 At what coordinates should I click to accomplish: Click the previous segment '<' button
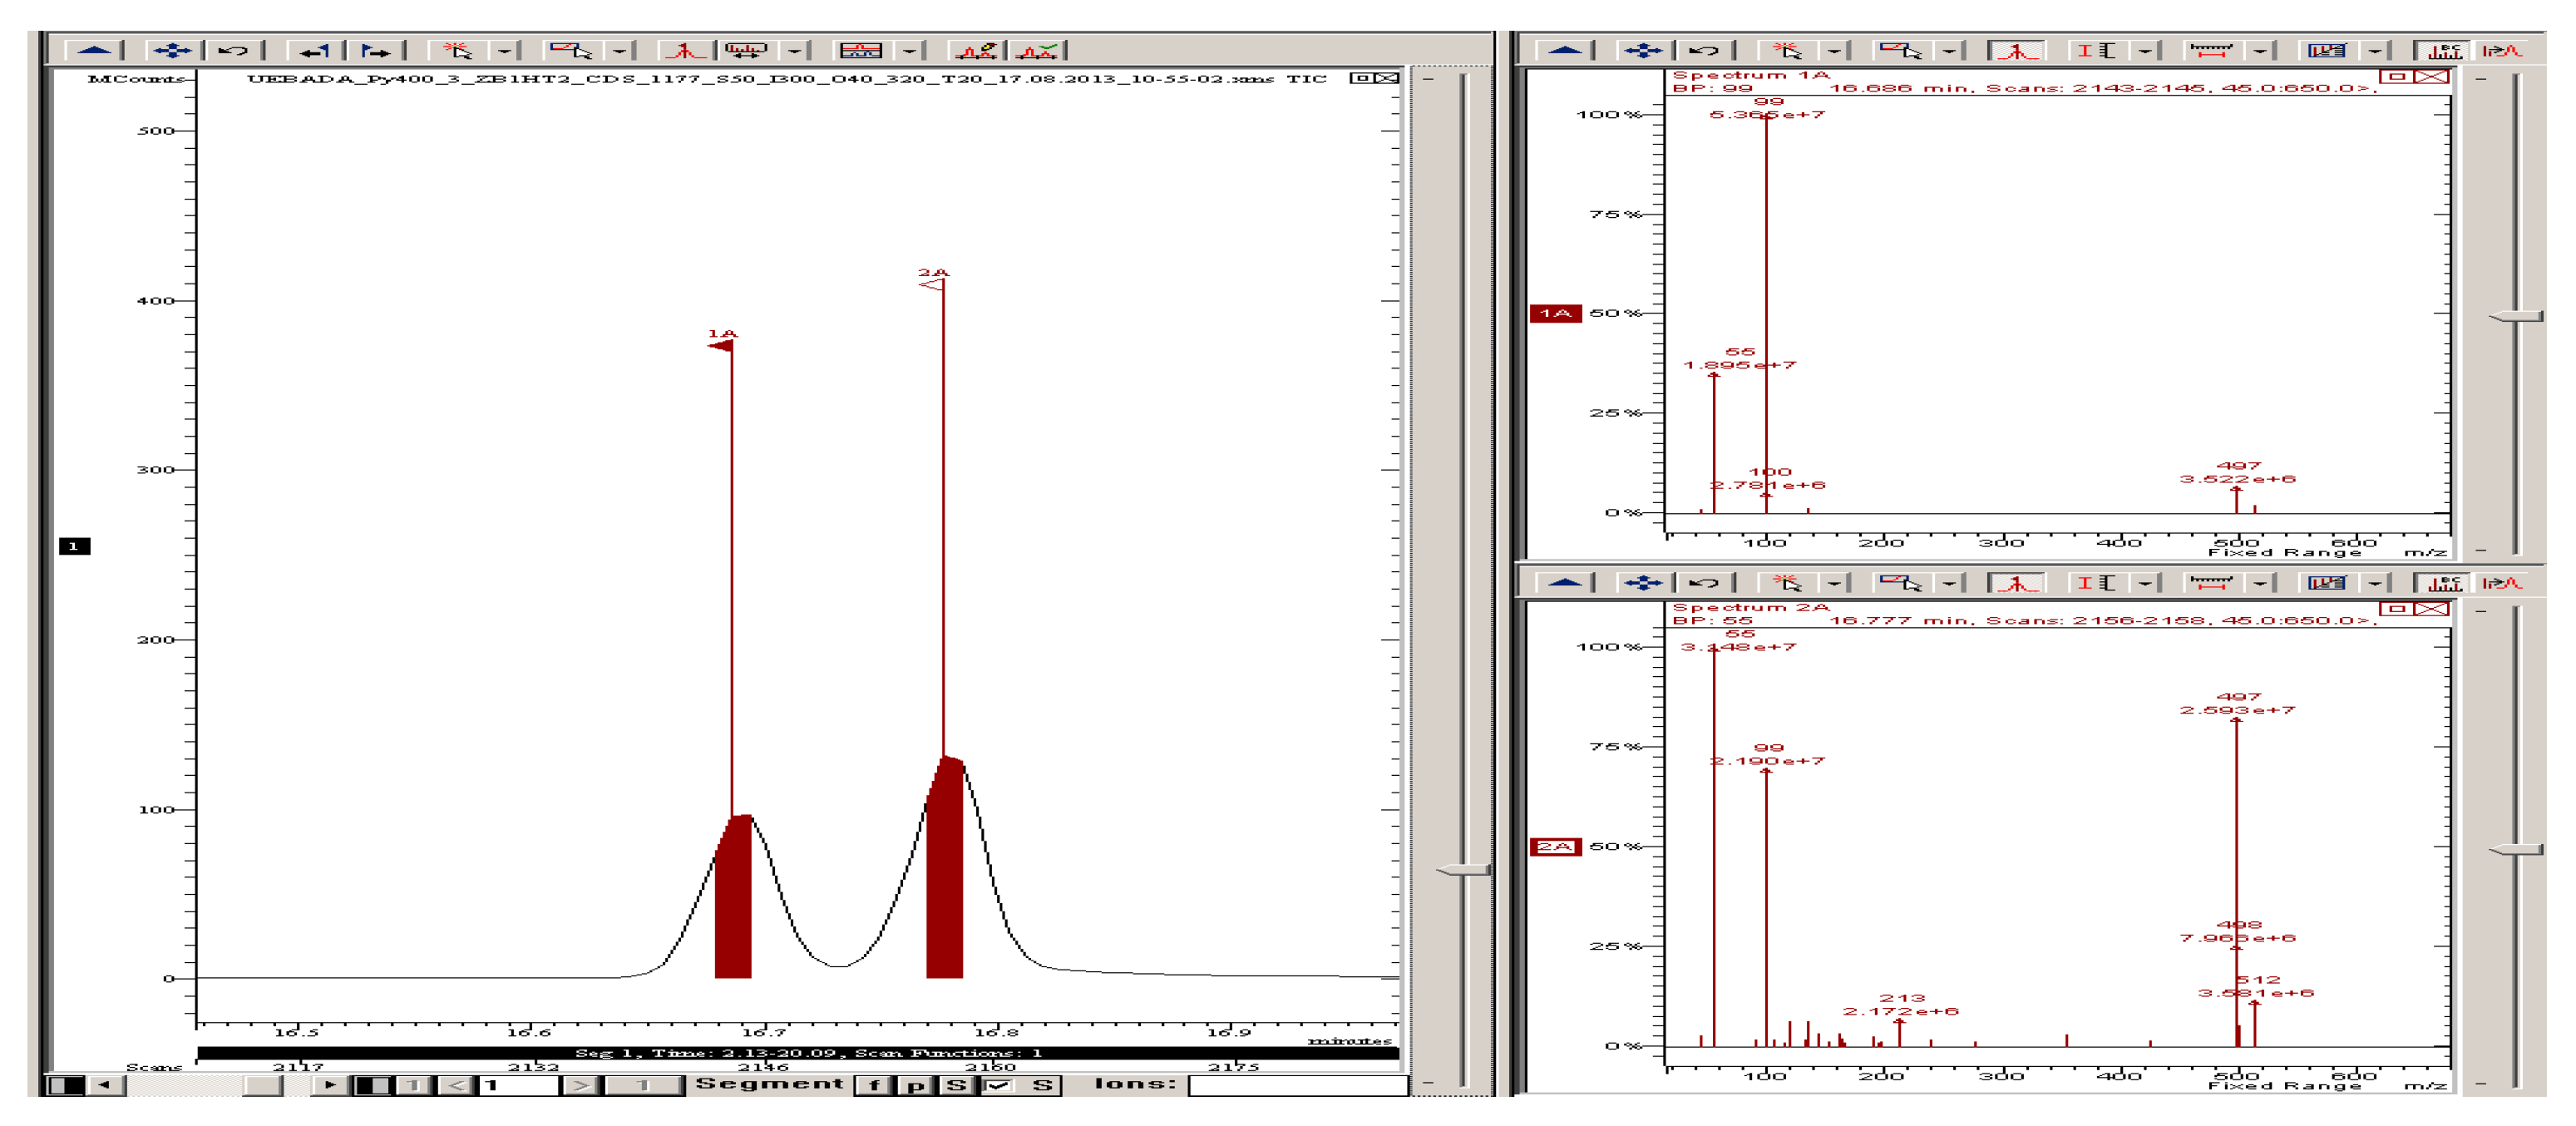click(x=456, y=1085)
